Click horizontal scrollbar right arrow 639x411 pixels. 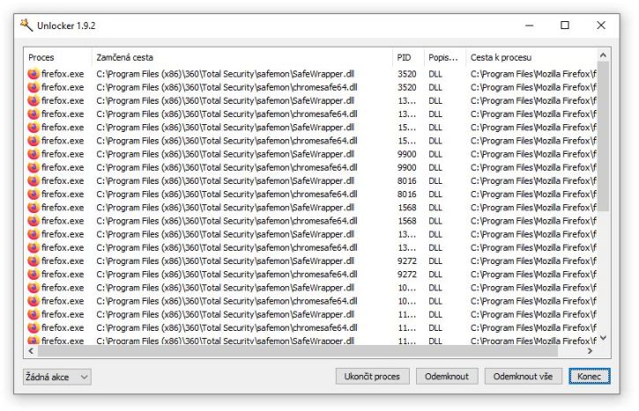(590, 351)
